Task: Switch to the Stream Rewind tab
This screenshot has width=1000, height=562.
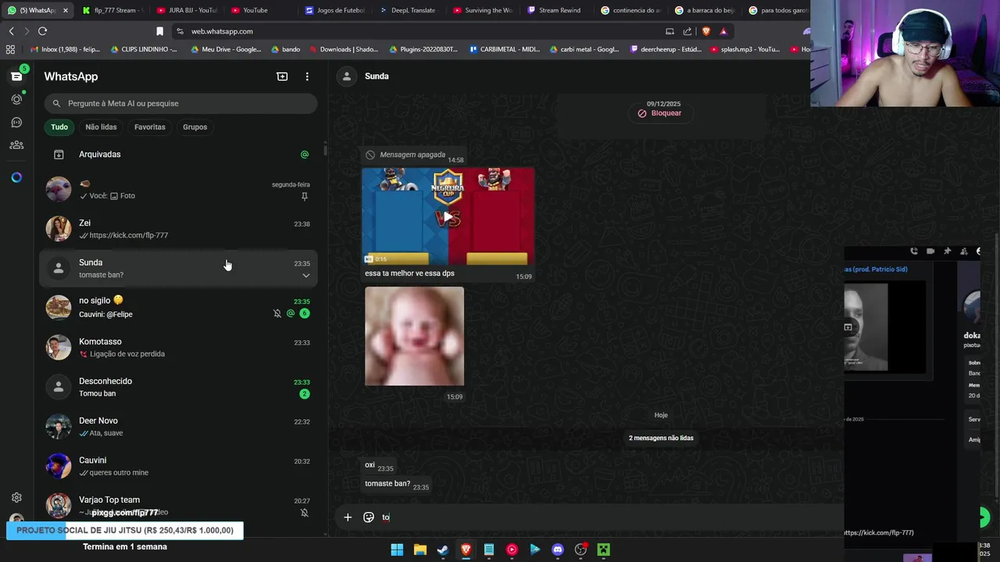Action: [556, 10]
